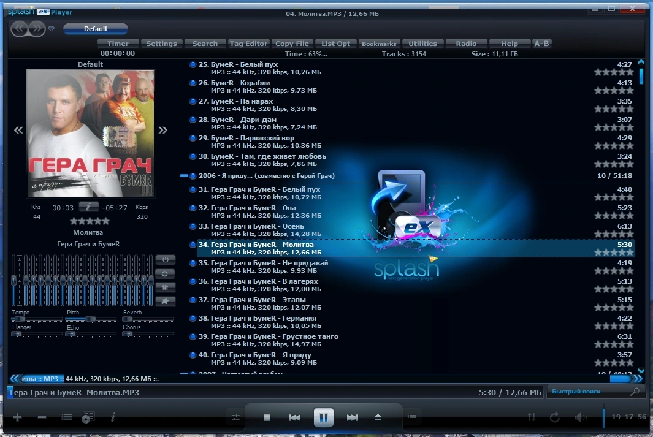This screenshot has width=653, height=437.
Task: Open file info italic i icon at bottom
Action: pyautogui.click(x=113, y=417)
